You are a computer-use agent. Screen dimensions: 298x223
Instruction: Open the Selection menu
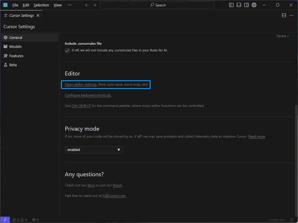tap(41, 5)
